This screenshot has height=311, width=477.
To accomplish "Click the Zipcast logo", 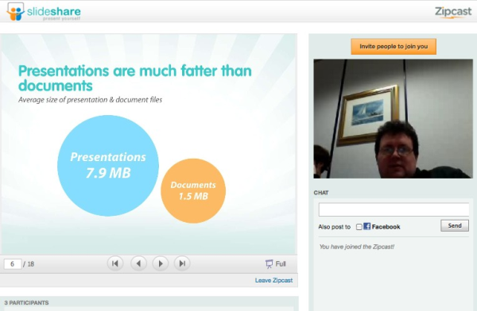I will 453,12.
